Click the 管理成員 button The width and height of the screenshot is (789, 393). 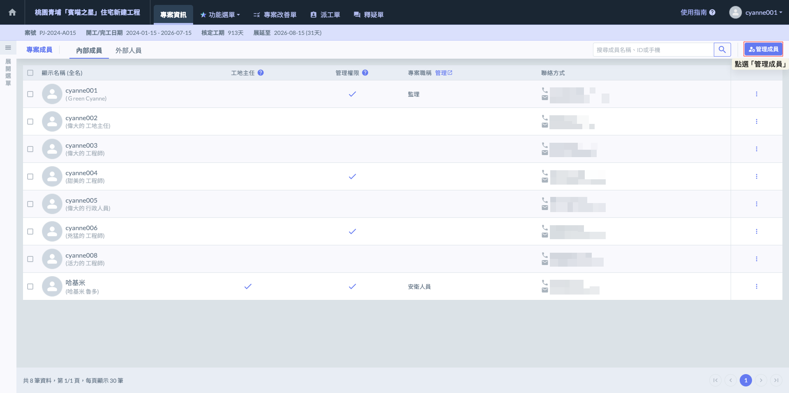pyautogui.click(x=763, y=49)
